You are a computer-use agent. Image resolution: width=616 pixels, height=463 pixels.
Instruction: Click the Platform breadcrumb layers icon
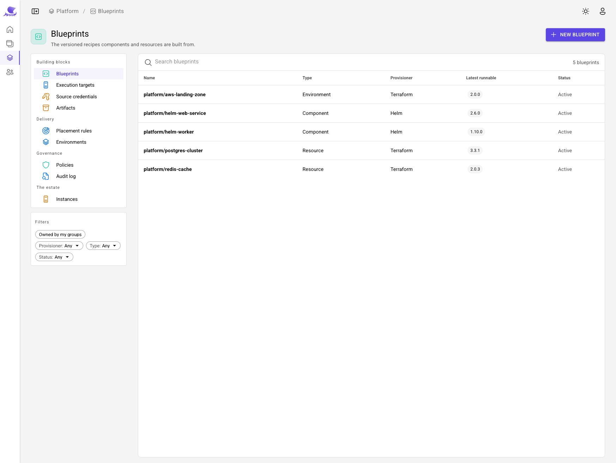(x=51, y=11)
